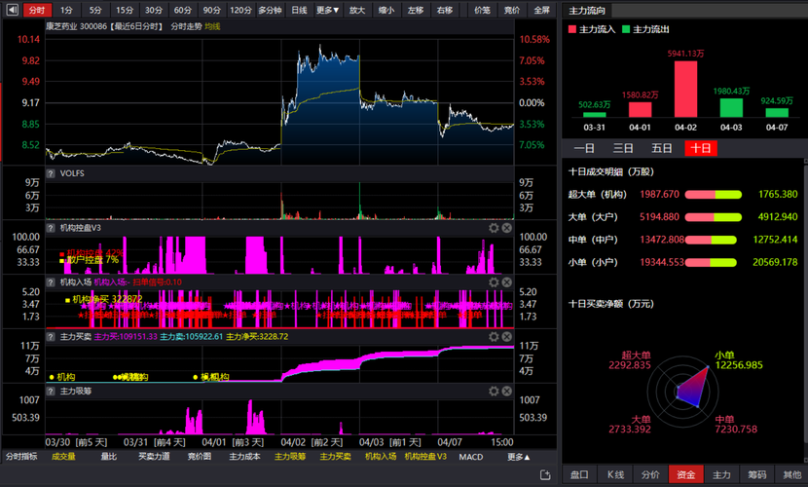
Task: Switch chart to 60分 period
Action: [182, 10]
